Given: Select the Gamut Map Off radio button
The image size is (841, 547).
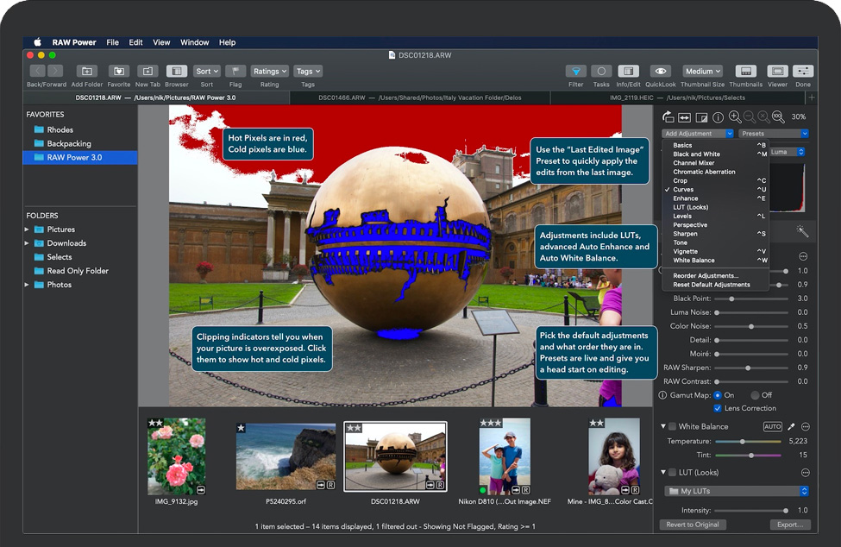Looking at the screenshot, I should [753, 395].
